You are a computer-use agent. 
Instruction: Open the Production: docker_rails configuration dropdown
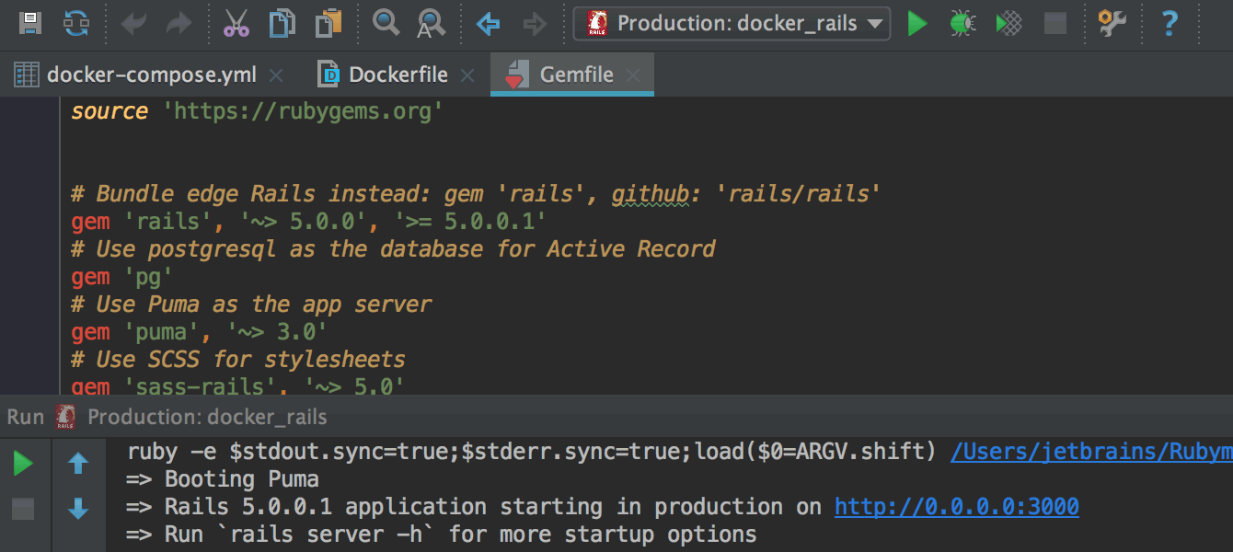pos(732,23)
